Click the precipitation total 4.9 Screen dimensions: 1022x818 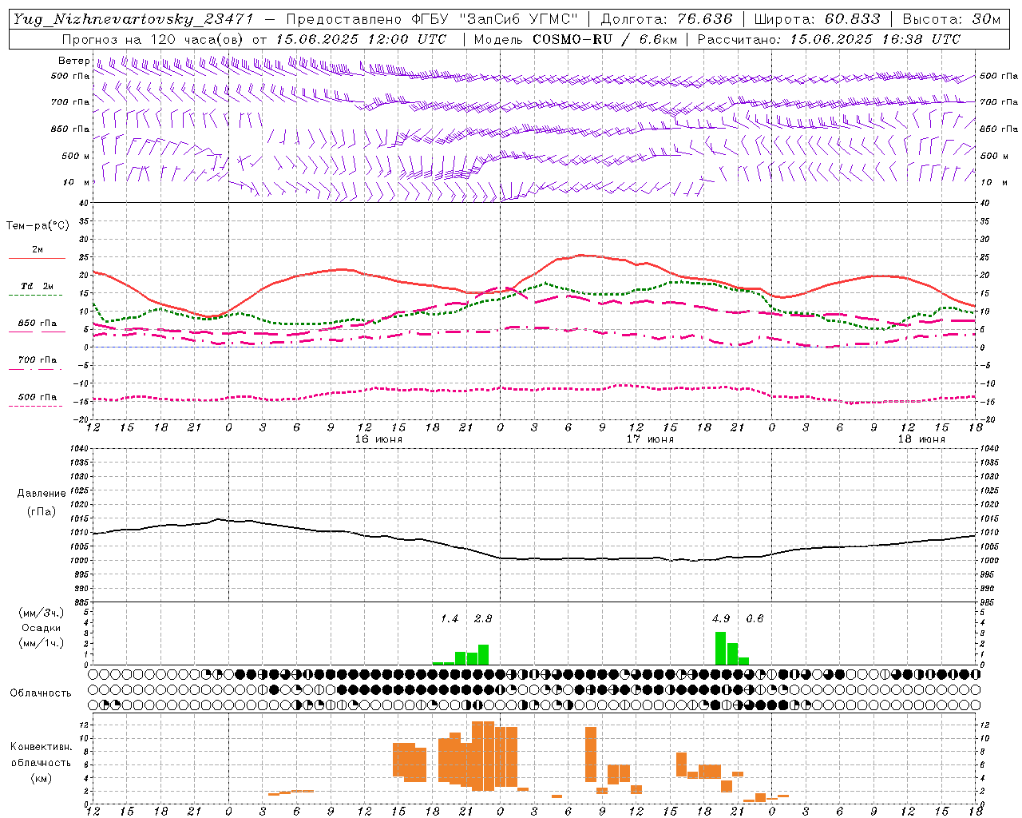[721, 618]
